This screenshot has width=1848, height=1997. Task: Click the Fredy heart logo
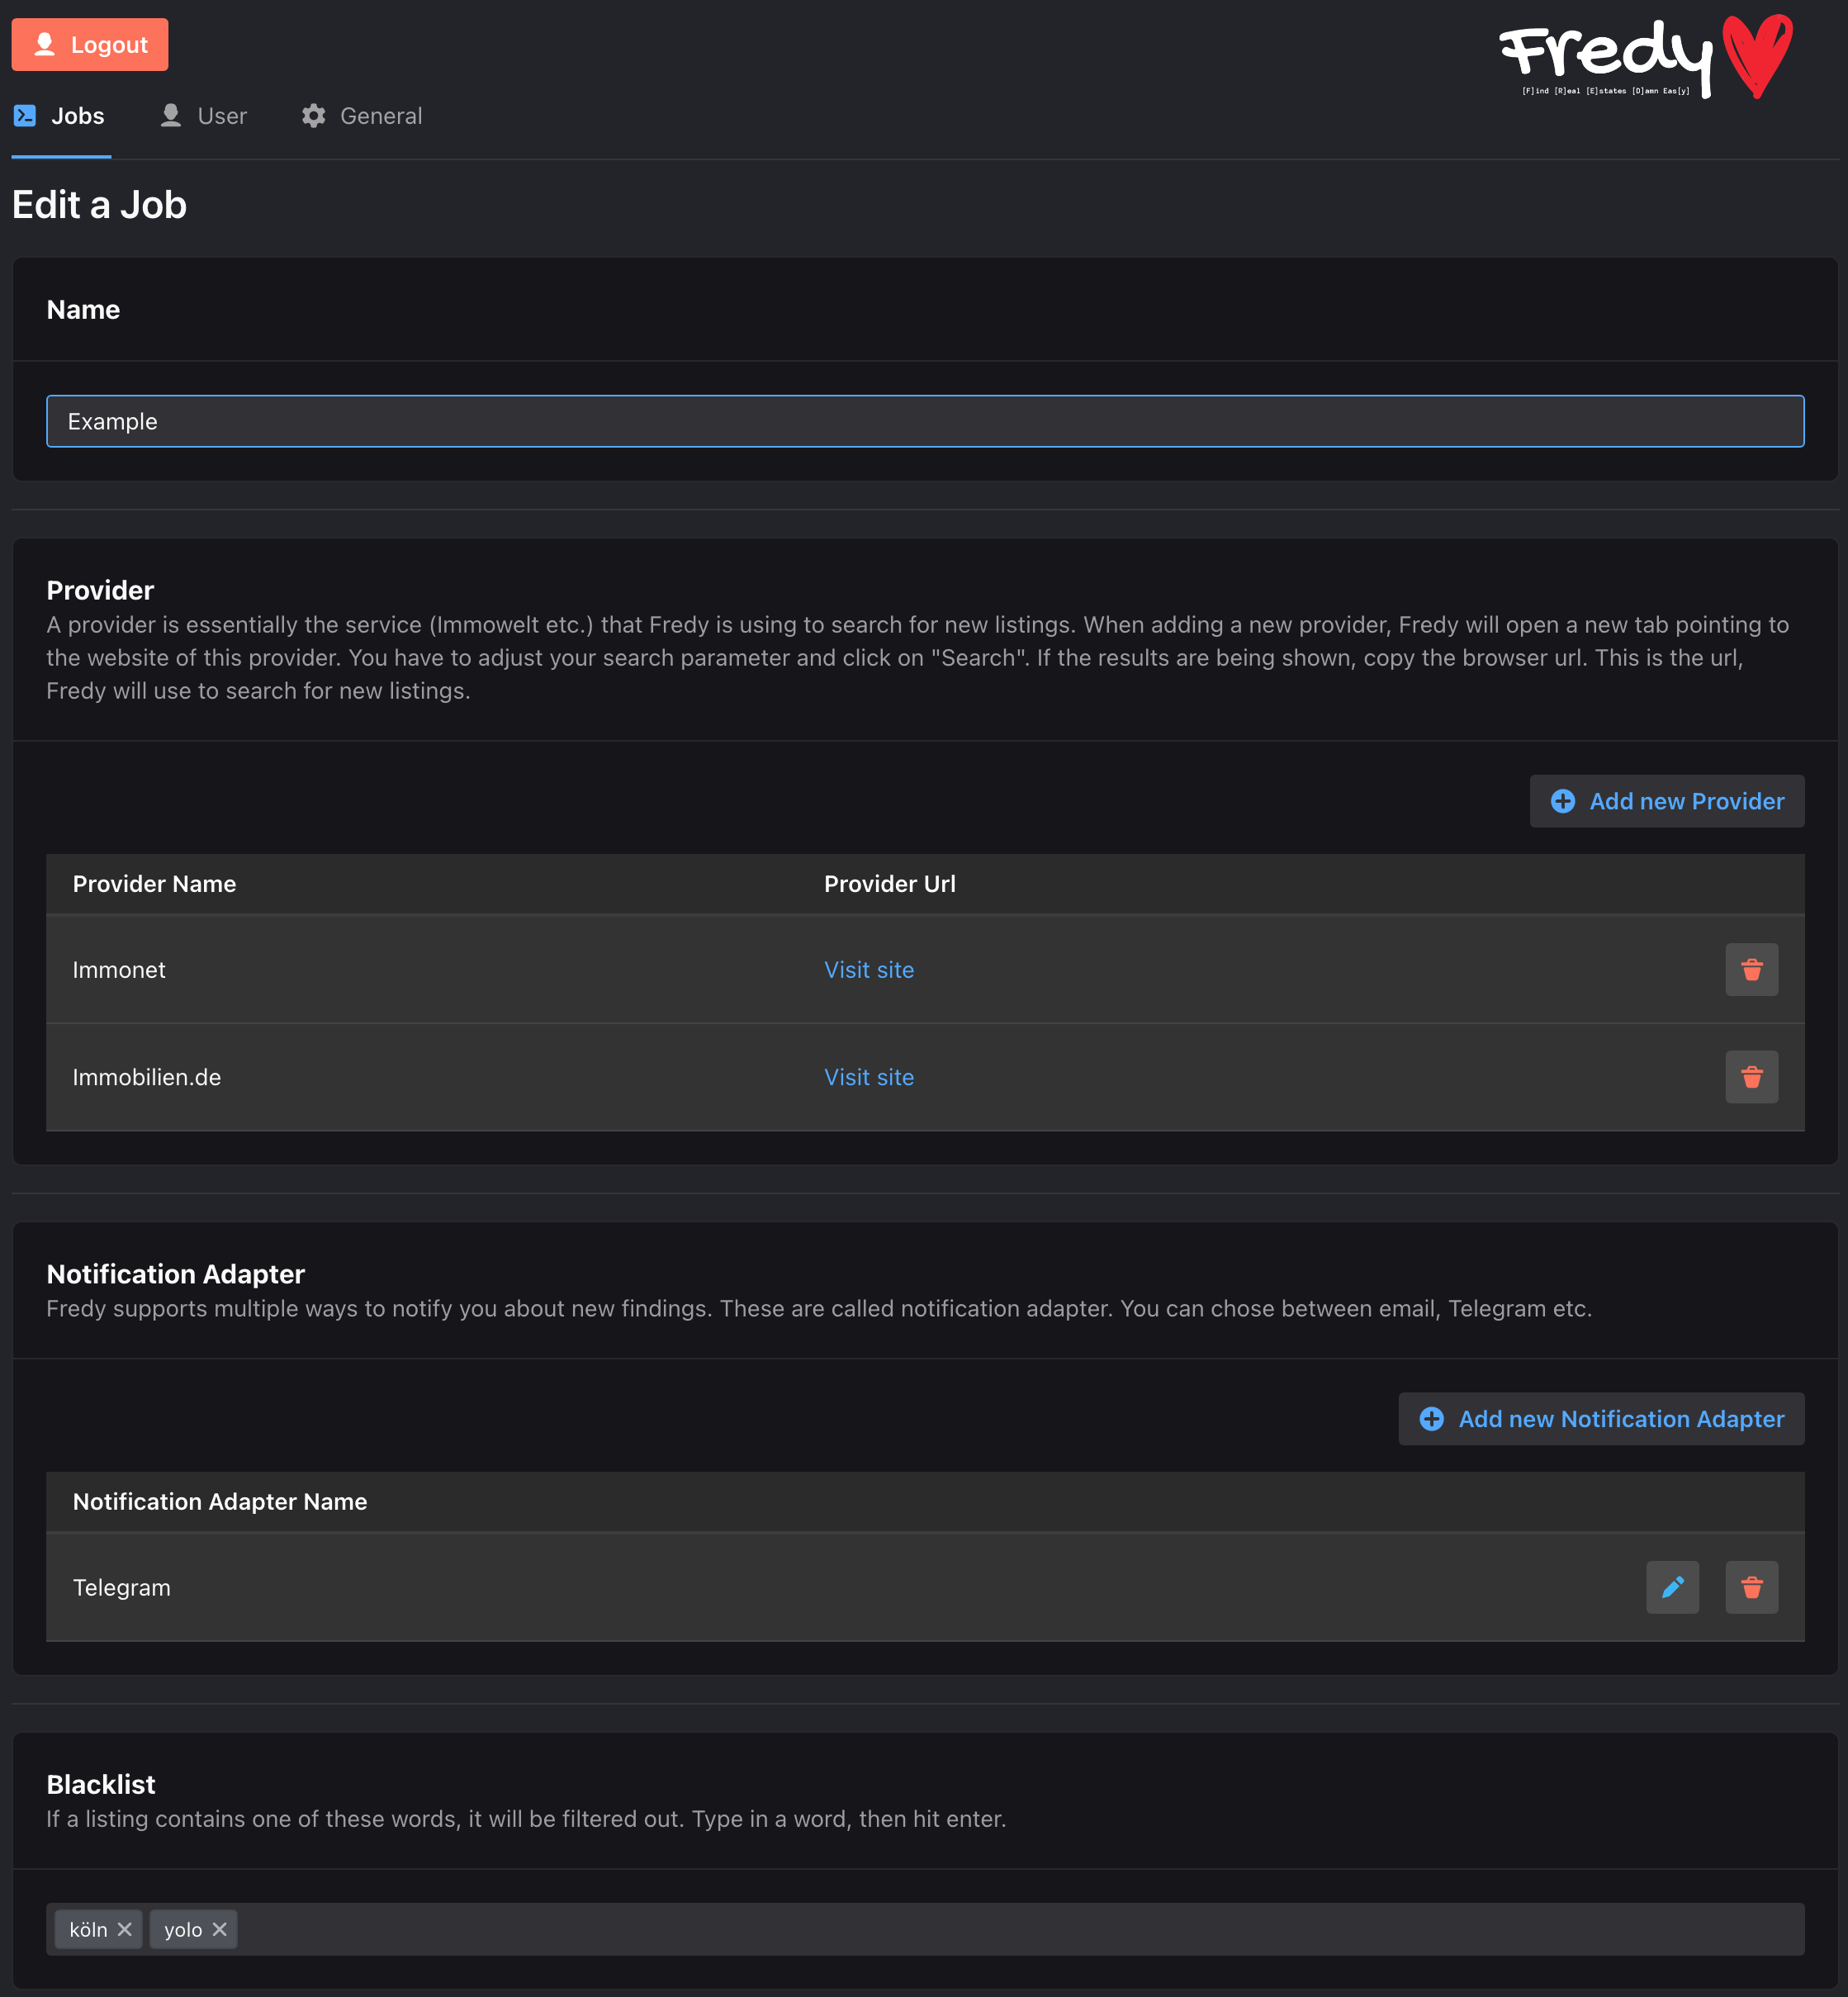pos(1646,56)
